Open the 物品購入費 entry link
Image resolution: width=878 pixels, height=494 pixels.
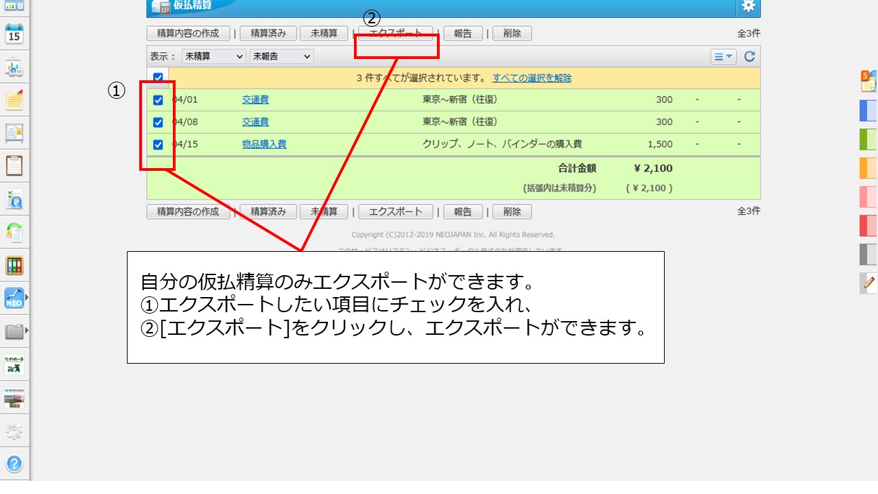coord(264,145)
